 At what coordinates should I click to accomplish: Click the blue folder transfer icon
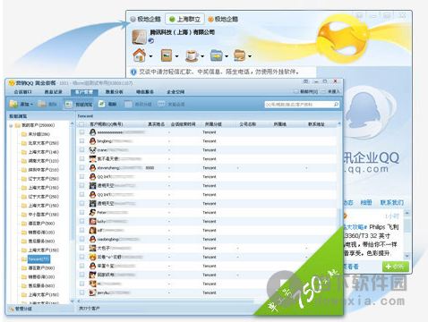tap(217, 55)
